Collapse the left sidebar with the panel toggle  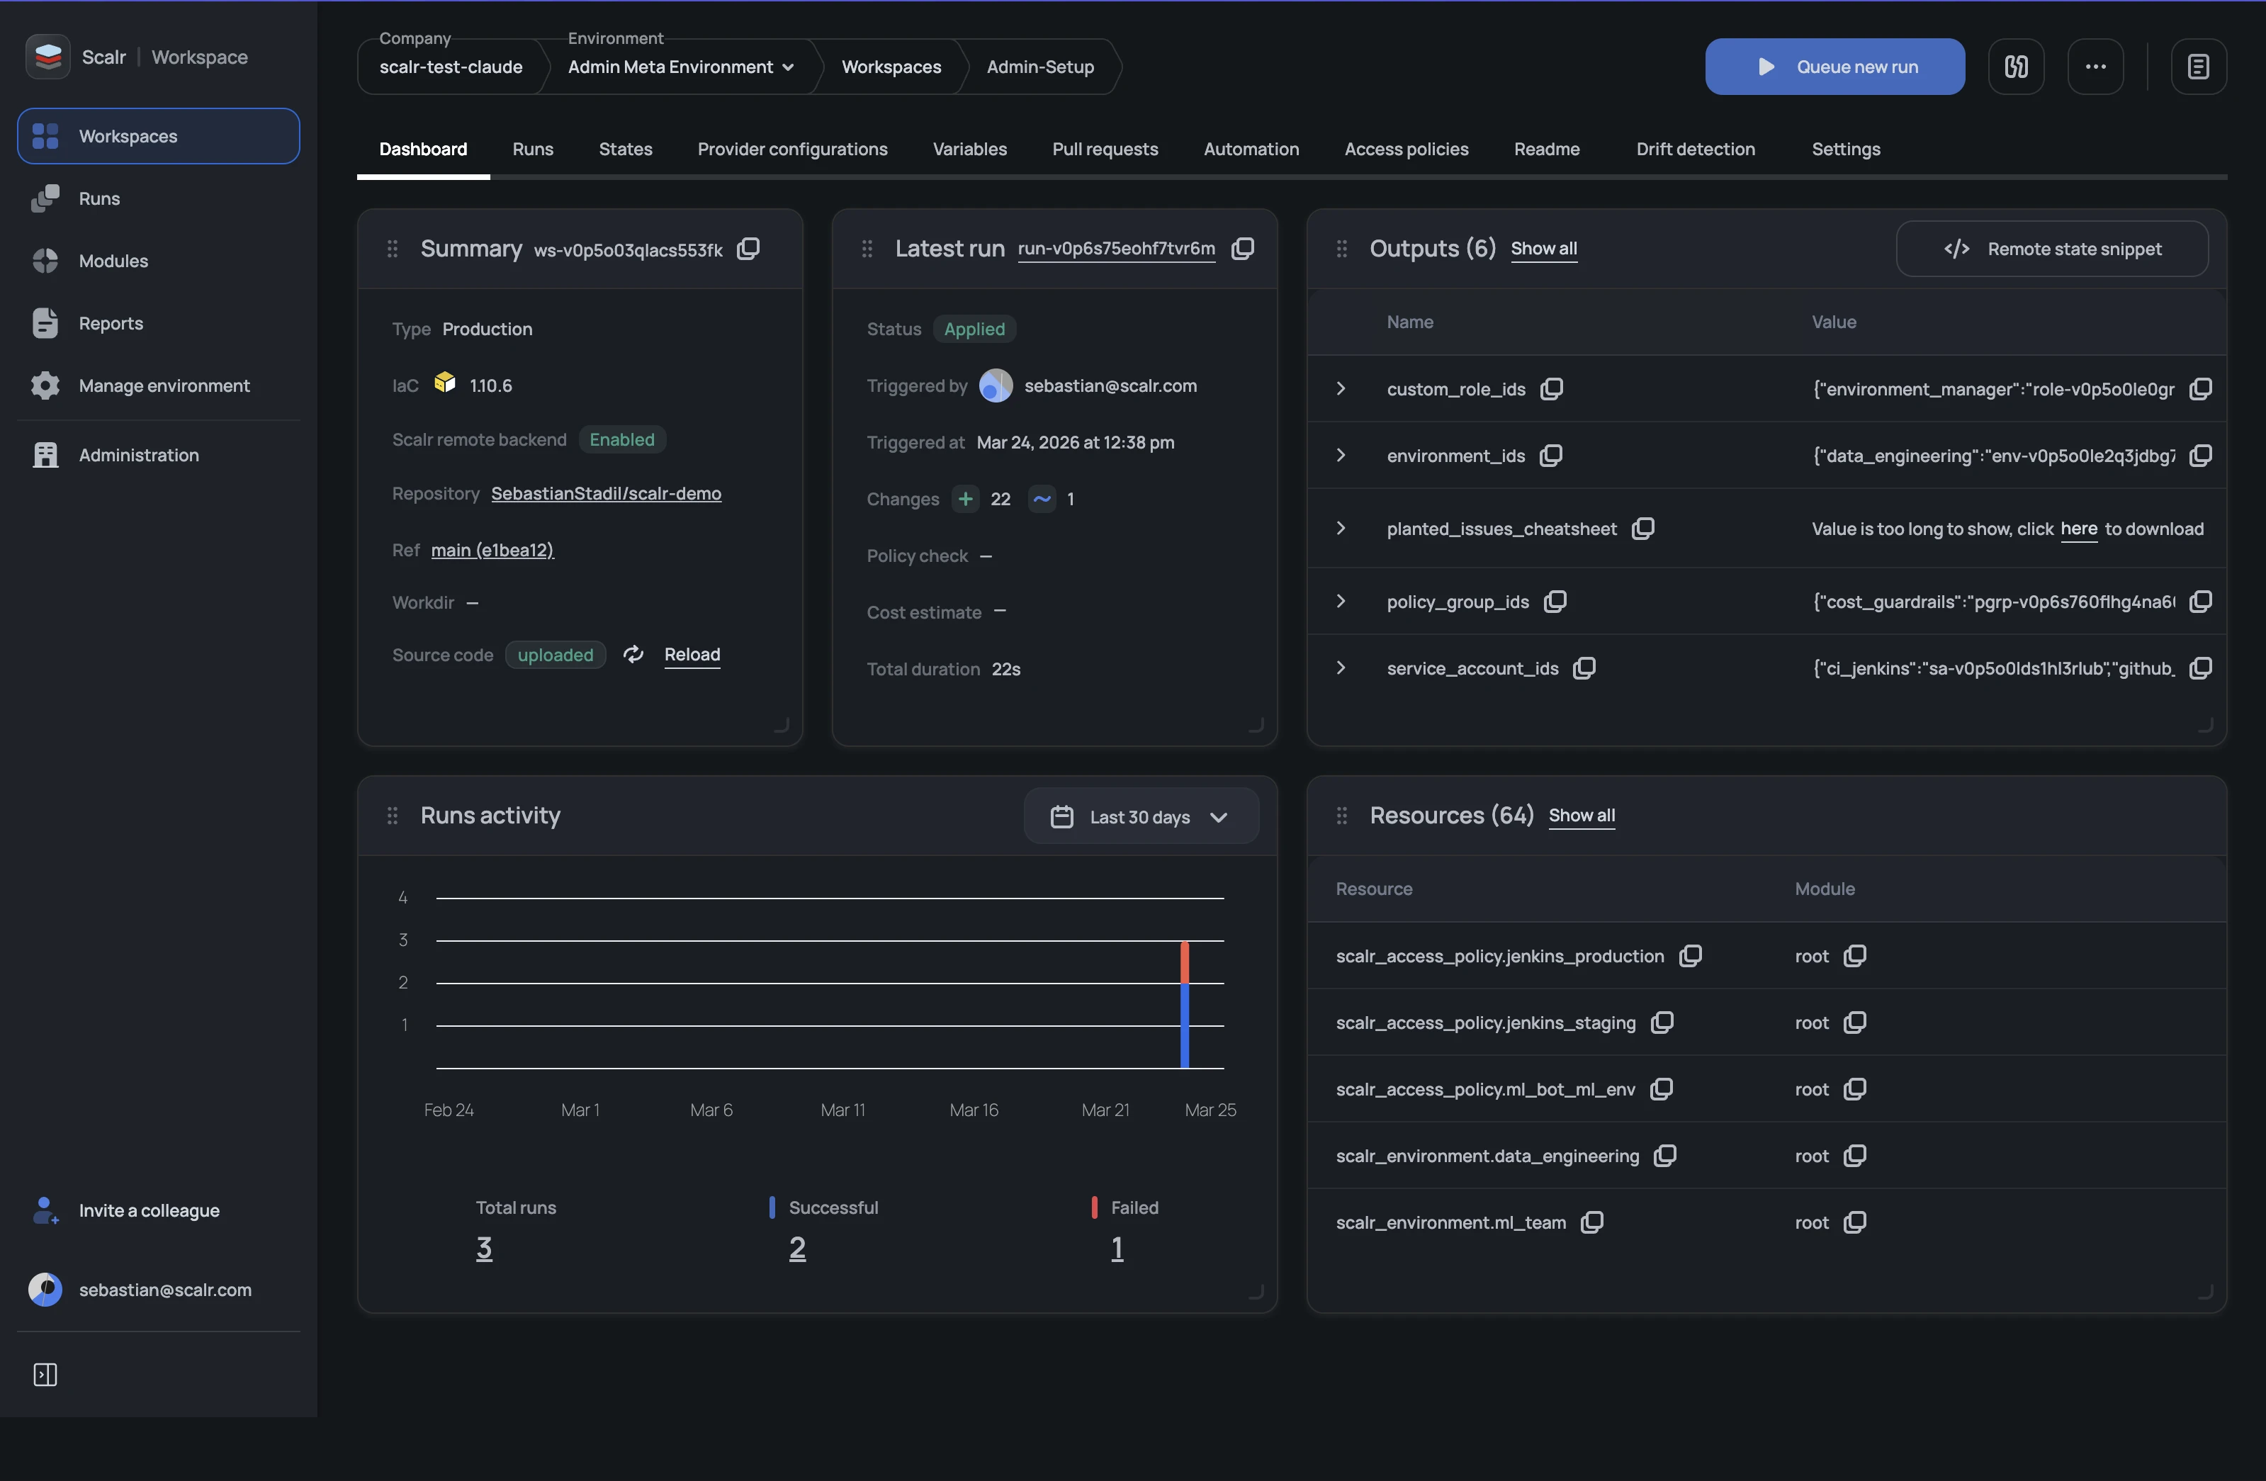[44, 1374]
